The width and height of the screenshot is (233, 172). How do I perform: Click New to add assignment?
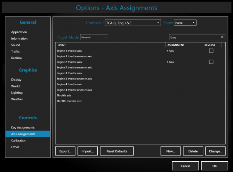click(171, 151)
